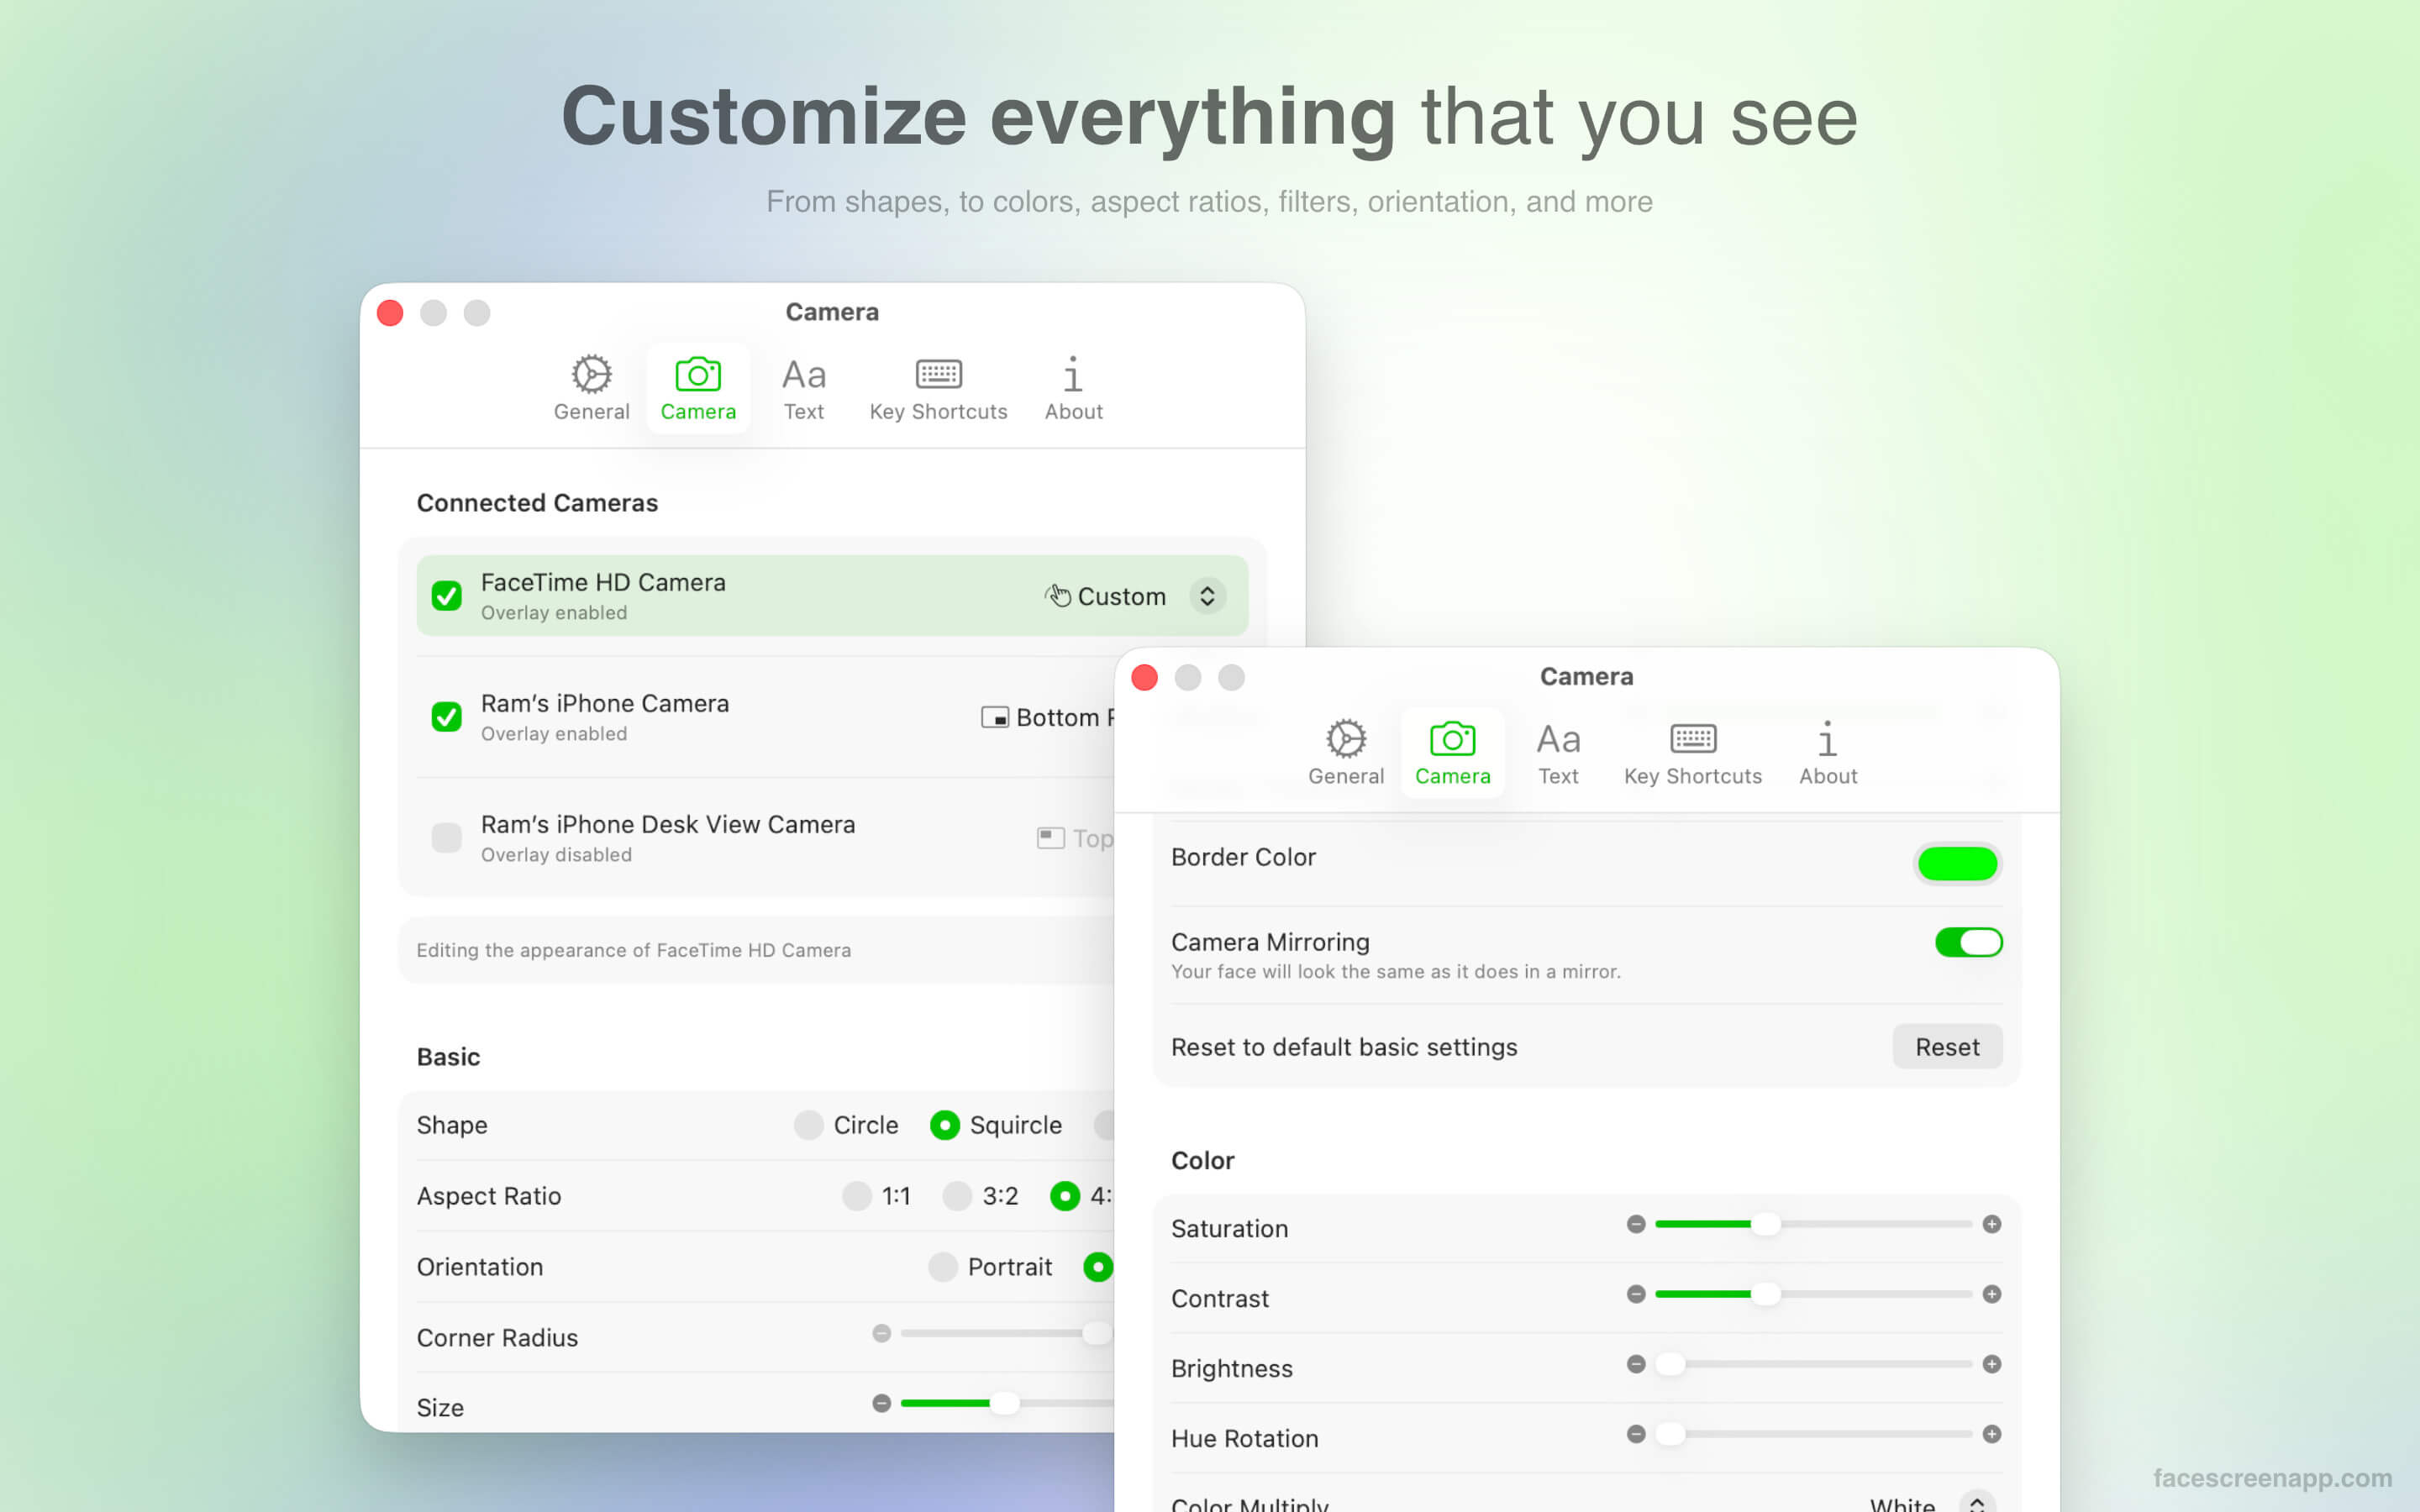2420x1512 pixels.
Task: Open the green Border Color swatch
Action: (x=1956, y=863)
